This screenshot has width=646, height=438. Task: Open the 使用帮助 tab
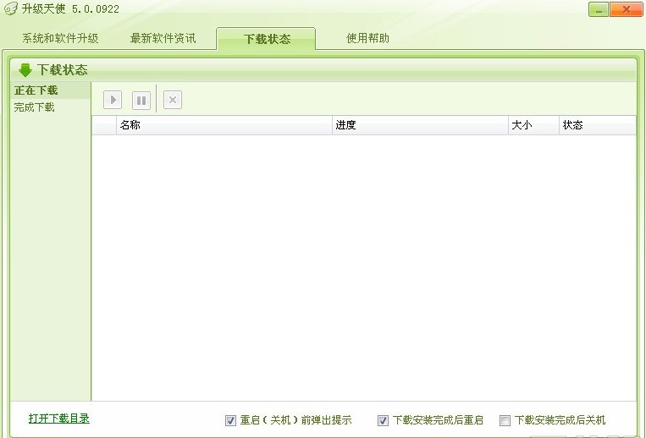[367, 38]
